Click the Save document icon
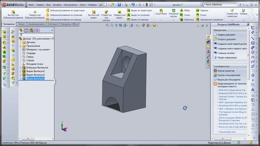This screenshot has height=146, width=260. [x=119, y=4]
